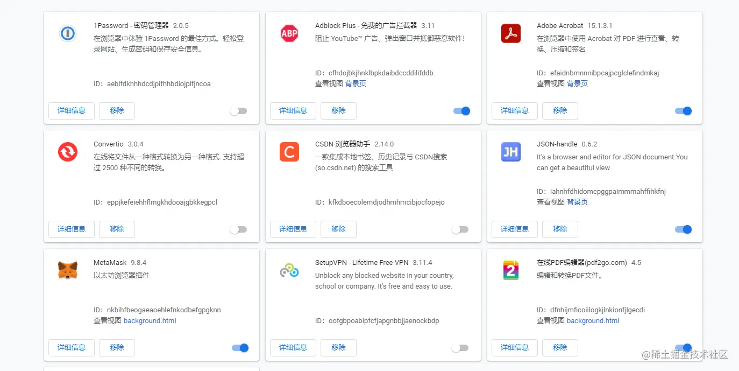This screenshot has width=739, height=371.
Task: Click the title SetupVPN - Lifetime Free VPN
Action: tap(362, 262)
